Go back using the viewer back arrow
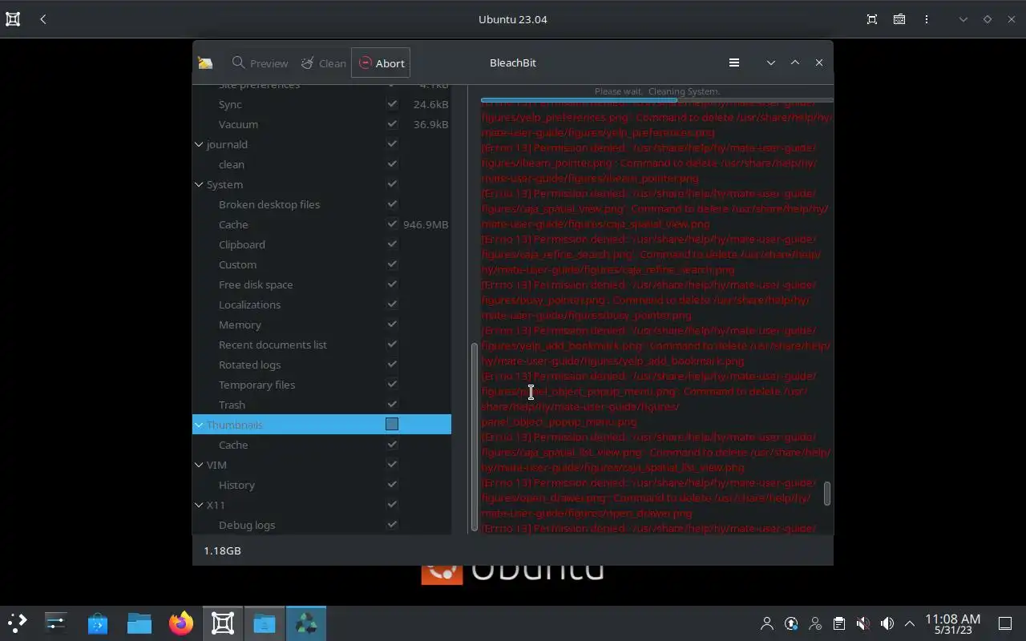 (43, 19)
